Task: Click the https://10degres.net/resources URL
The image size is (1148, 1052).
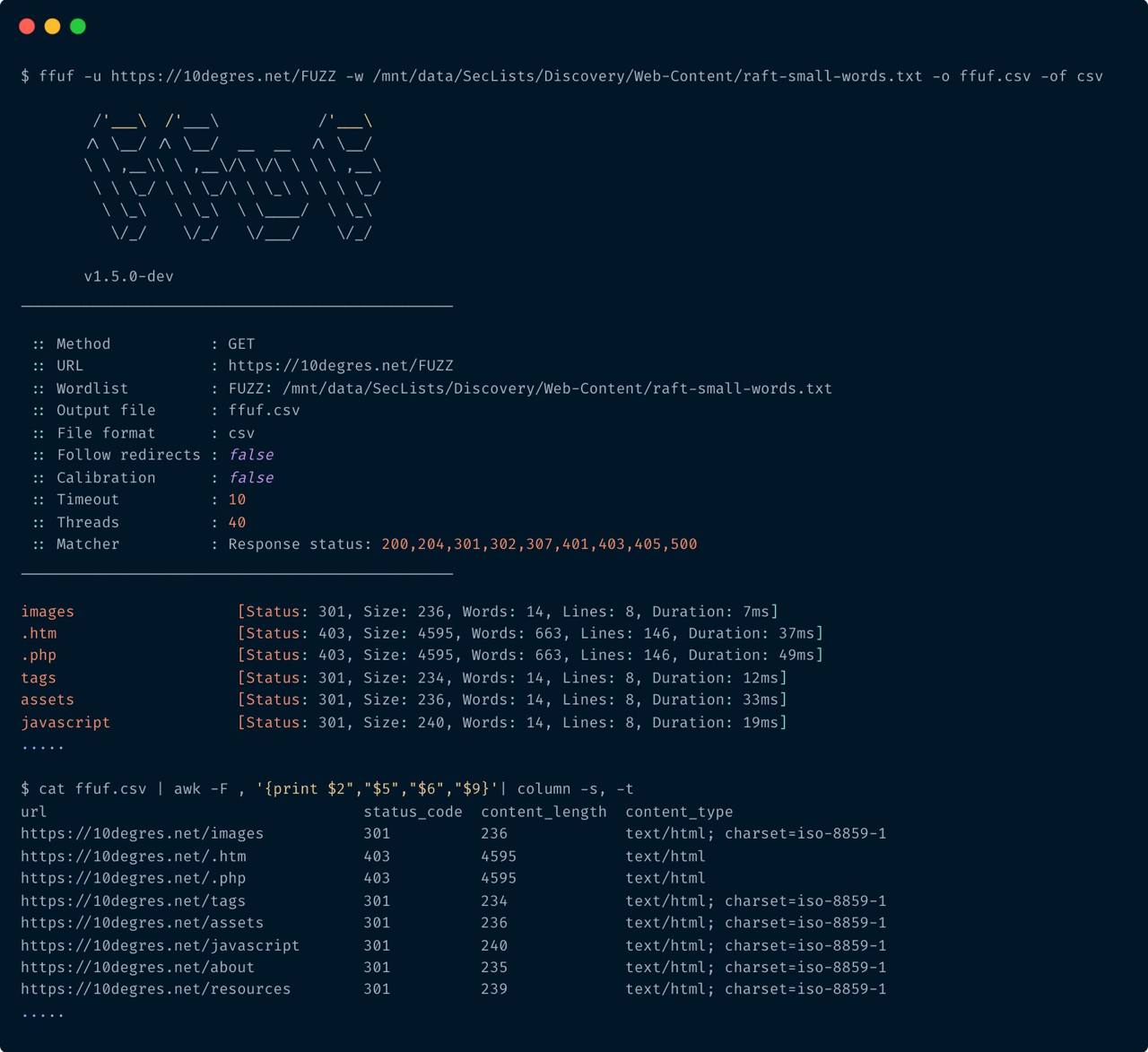Action: point(156,989)
